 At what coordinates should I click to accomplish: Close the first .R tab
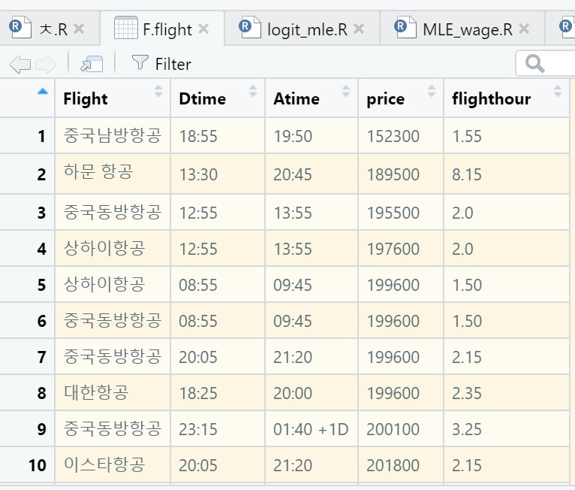79,29
